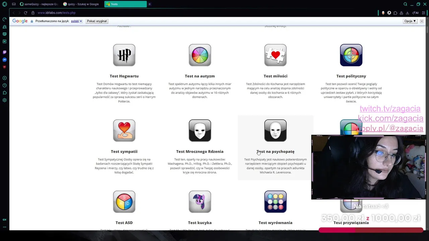Open GX Control speedometer in sidebar

[x=4, y=19]
